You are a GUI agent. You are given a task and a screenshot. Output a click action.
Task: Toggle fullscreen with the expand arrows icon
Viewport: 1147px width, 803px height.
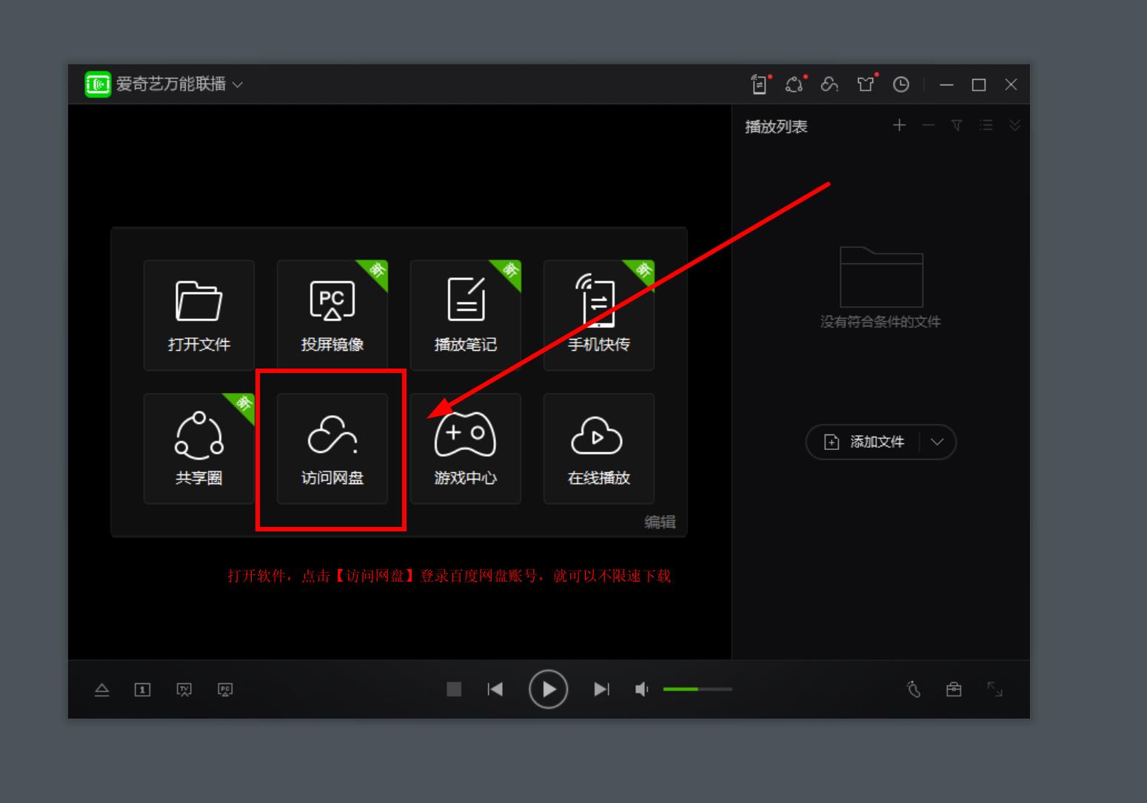click(994, 690)
